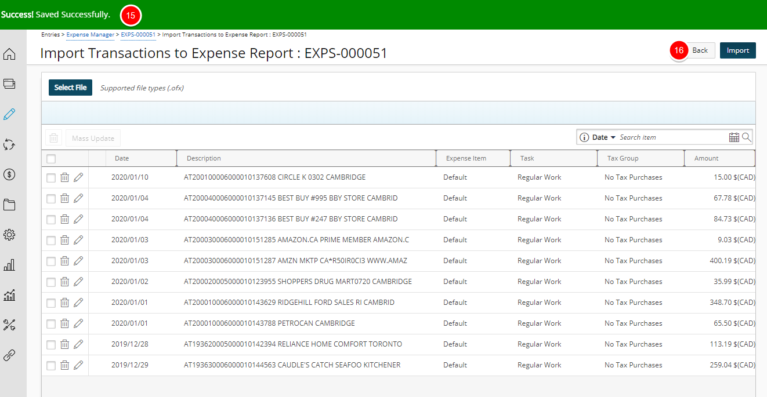
Task: Open the Home icon in sidebar
Action: pos(9,54)
